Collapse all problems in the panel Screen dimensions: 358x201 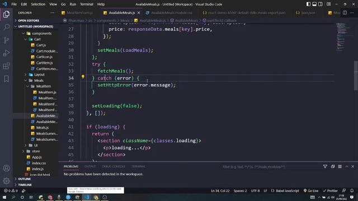333,166
